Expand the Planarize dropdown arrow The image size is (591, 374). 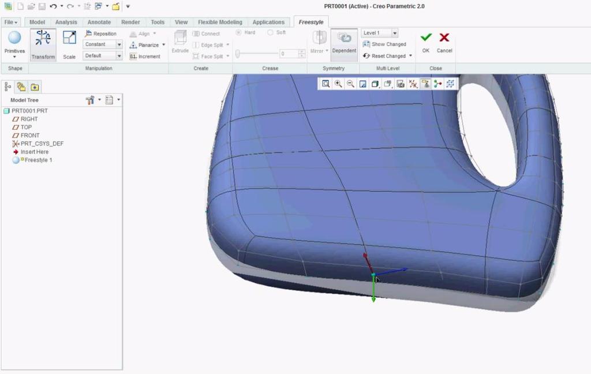tap(163, 45)
